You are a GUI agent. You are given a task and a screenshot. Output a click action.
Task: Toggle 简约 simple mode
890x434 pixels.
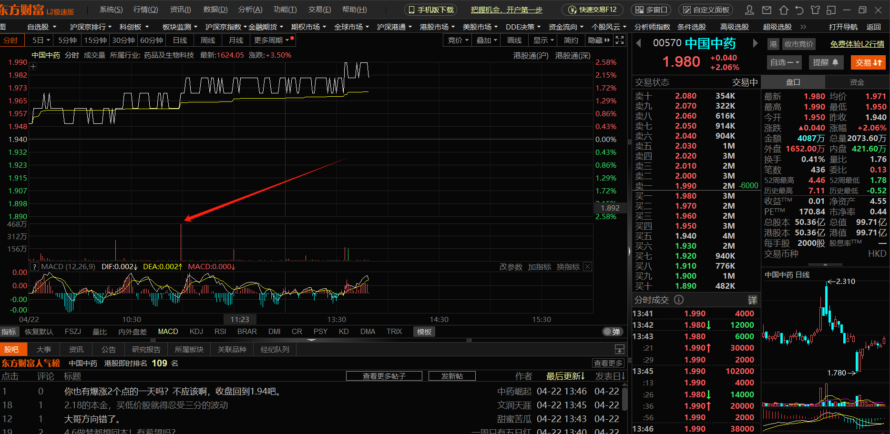(x=571, y=40)
